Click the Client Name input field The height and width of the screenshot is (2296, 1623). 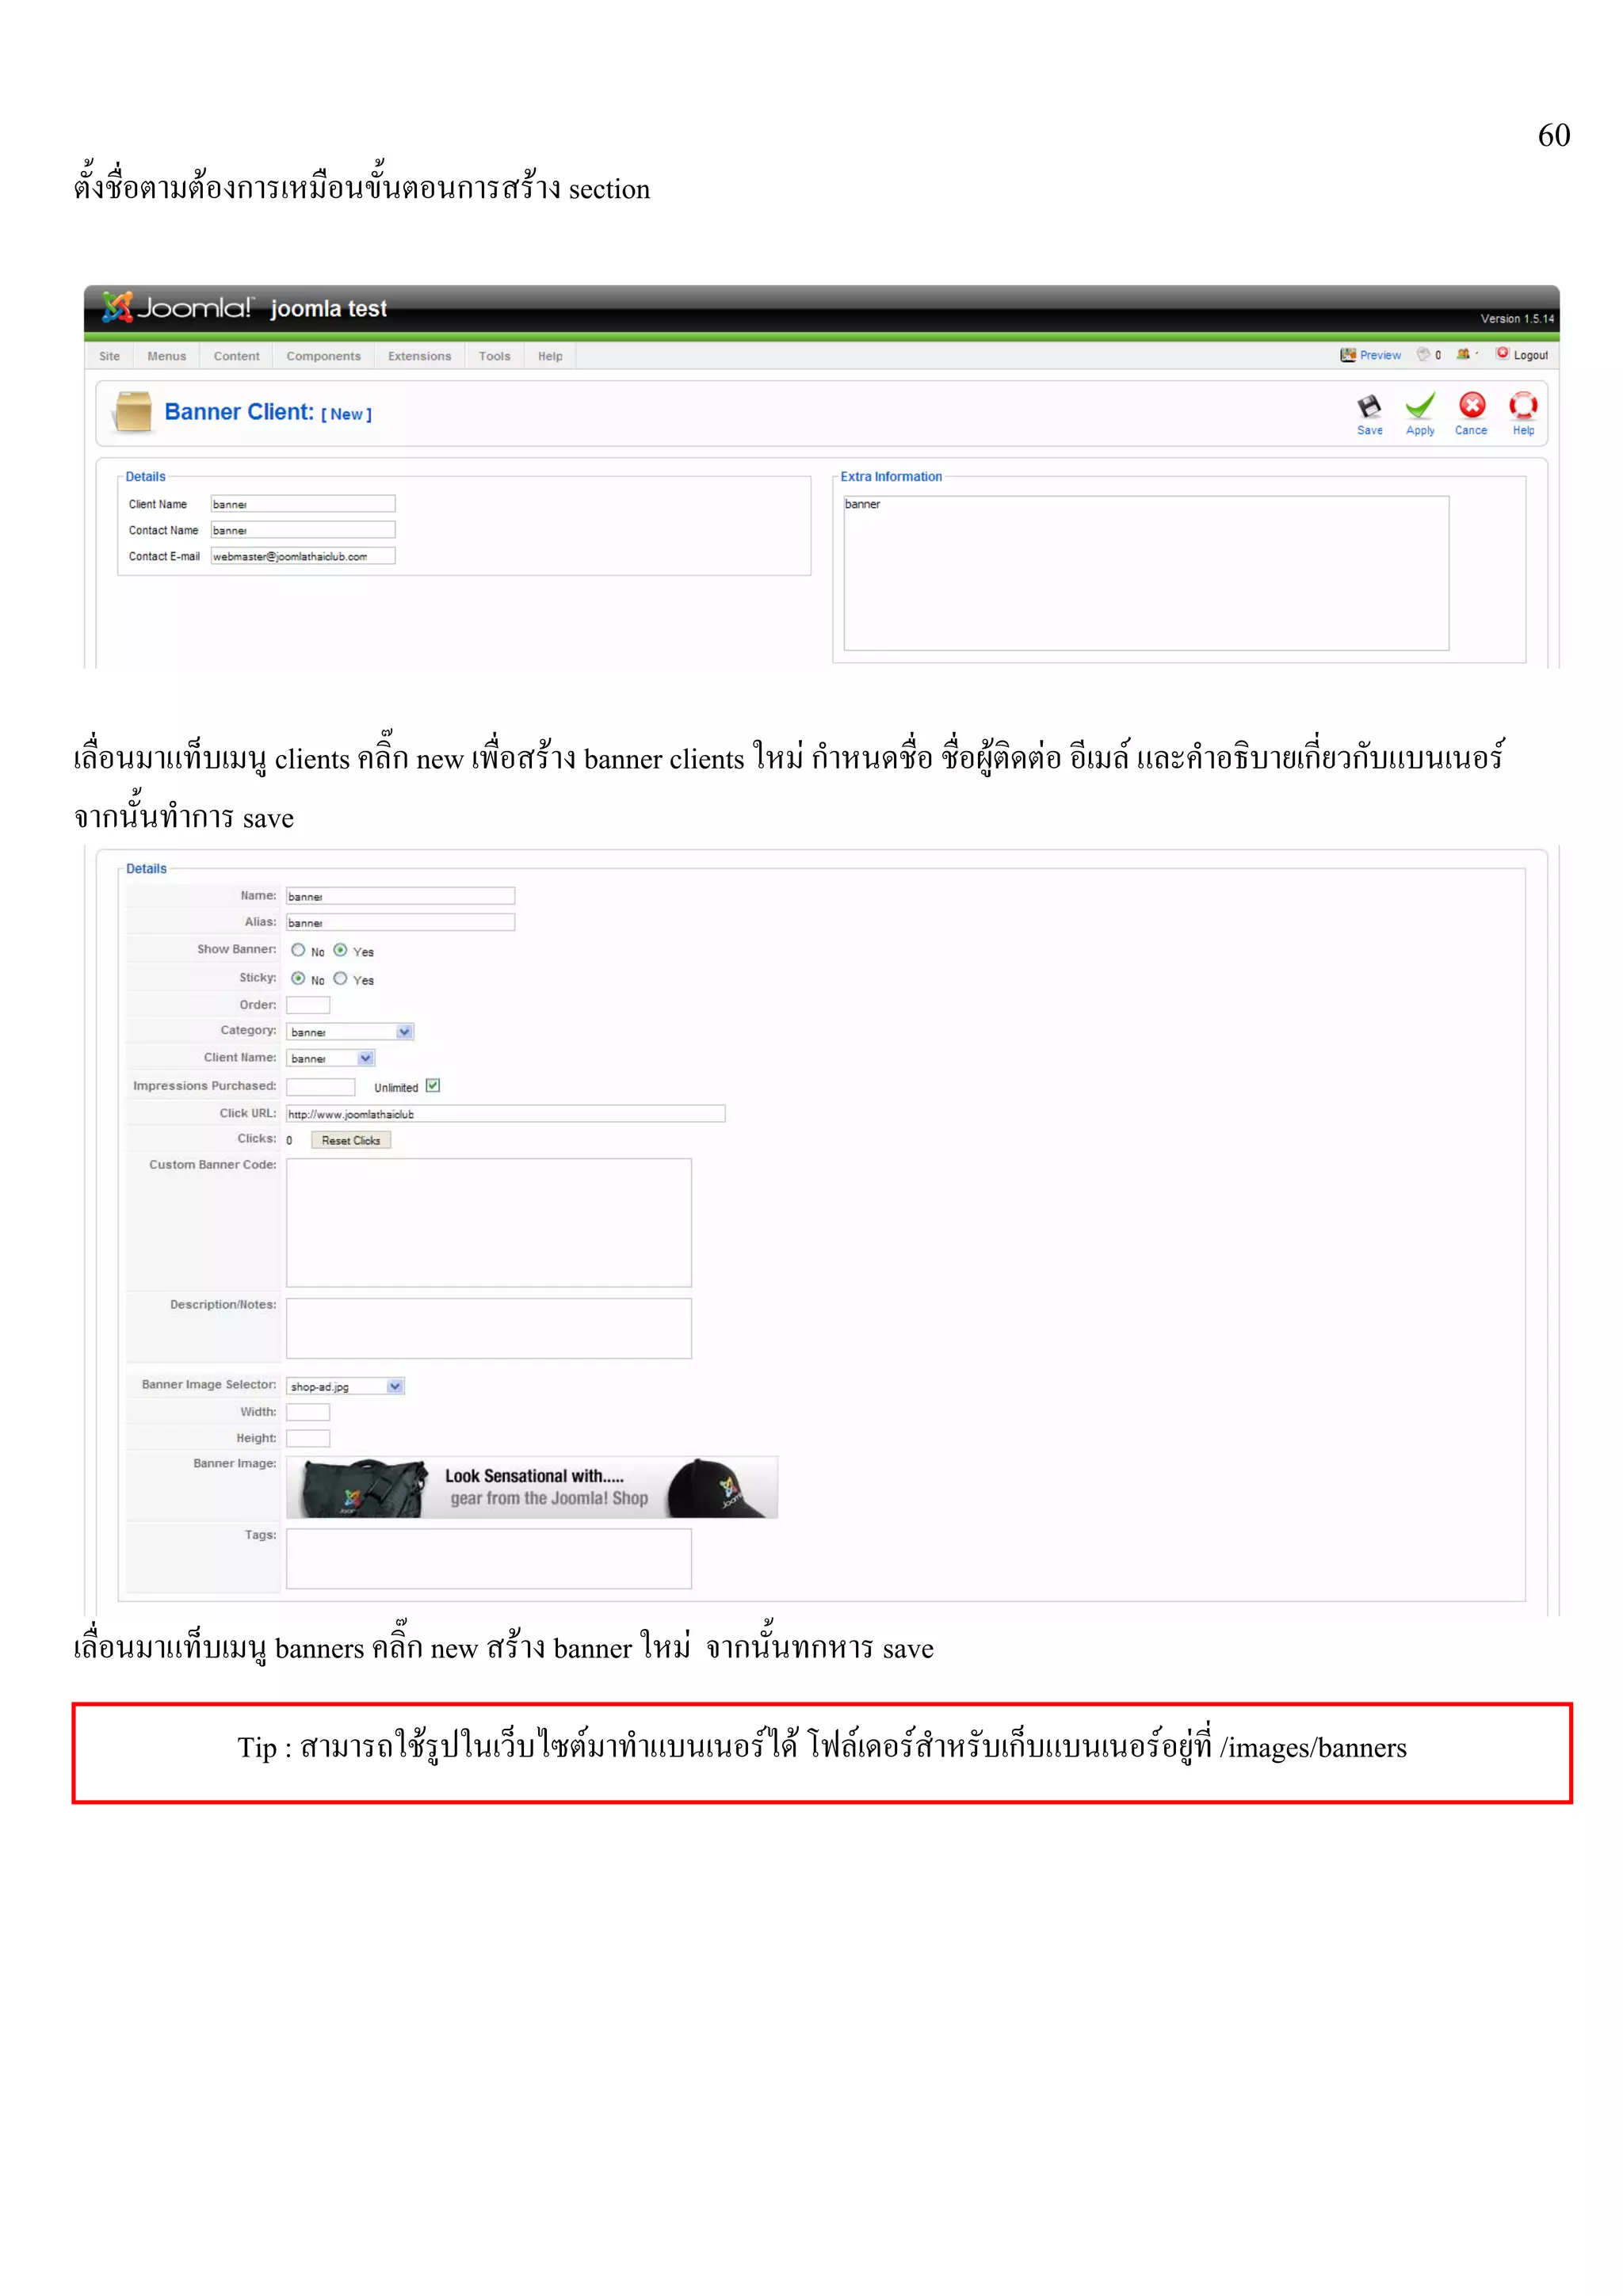(x=303, y=504)
